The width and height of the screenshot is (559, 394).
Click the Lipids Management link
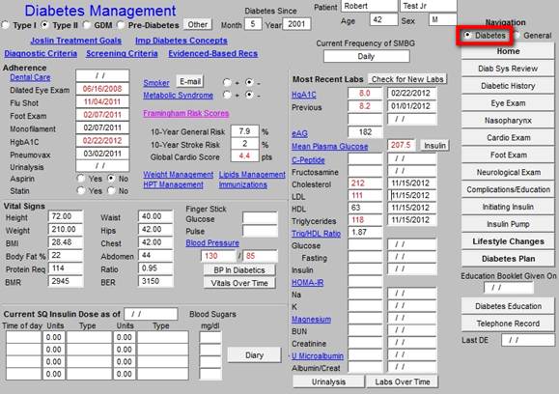click(252, 175)
